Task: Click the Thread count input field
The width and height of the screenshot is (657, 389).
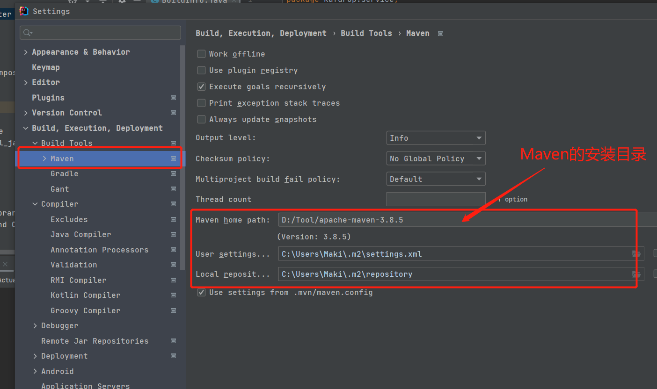Action: 436,199
